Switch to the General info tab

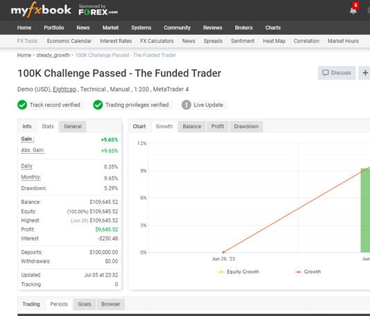[73, 126]
